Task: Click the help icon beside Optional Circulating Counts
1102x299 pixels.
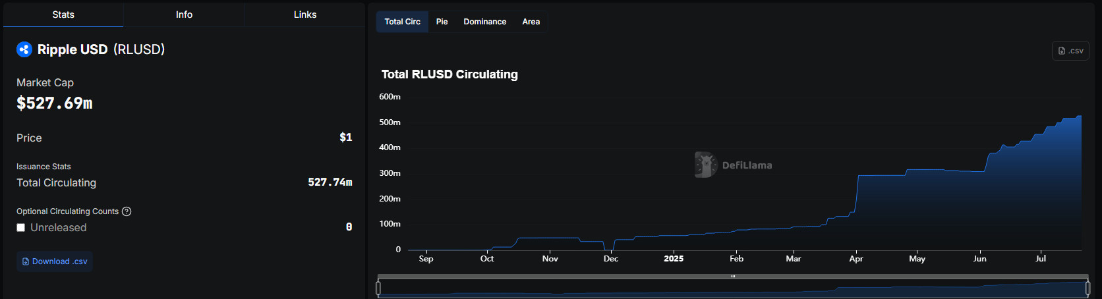Action: pyautogui.click(x=127, y=211)
